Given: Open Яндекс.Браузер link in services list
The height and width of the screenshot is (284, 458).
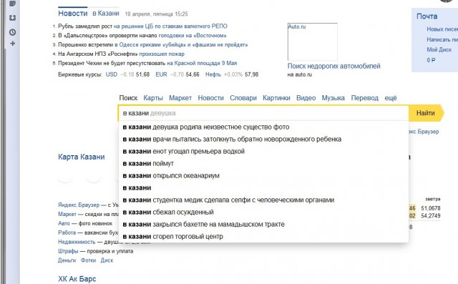Looking at the screenshot, I should coord(79,205).
